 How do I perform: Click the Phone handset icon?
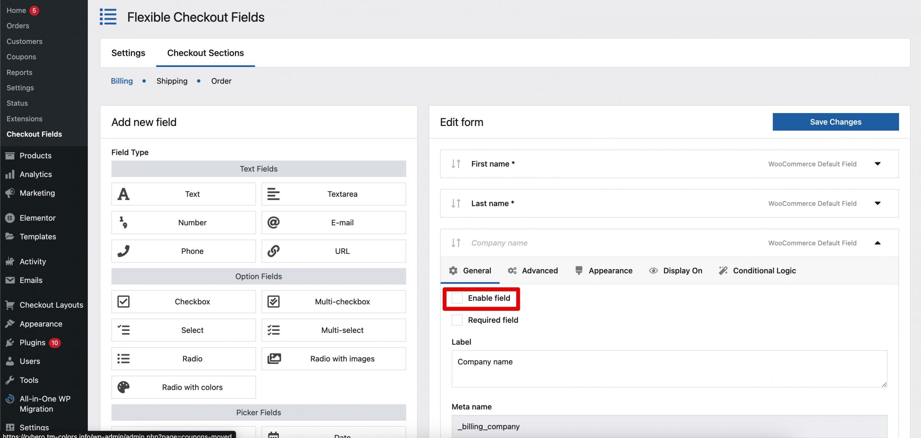(123, 251)
